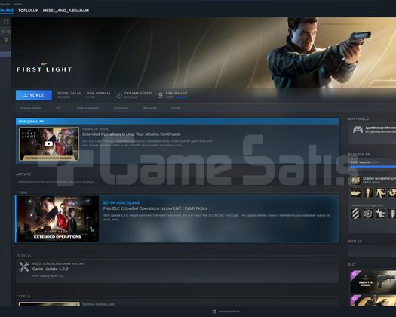Play the Extended Operations trailer thumbnail
The height and width of the screenshot is (317, 396).
(49, 144)
